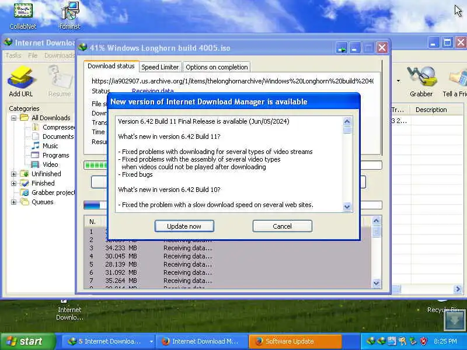467x350 pixels.
Task: Select the Queues folder label
Action: click(x=42, y=202)
